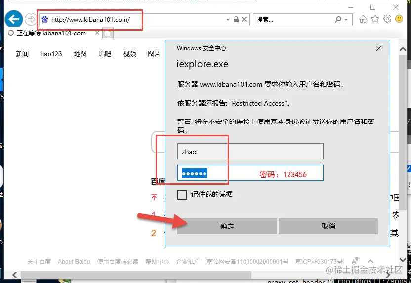The width and height of the screenshot is (411, 283).
Task: Open a new tab with blank tab button
Action: pos(108,33)
